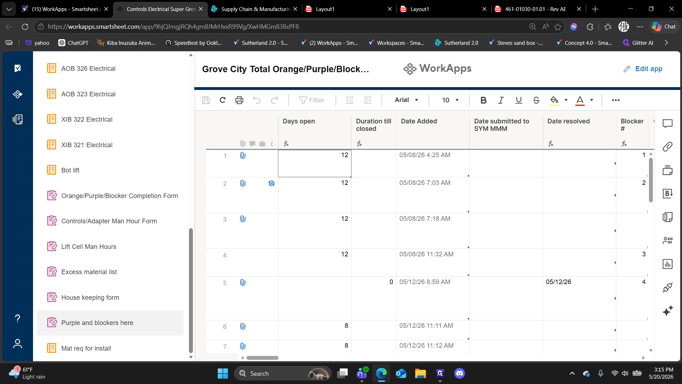Apply the red text color swatch
Viewport: 682px width, 384px height.
[x=580, y=101]
